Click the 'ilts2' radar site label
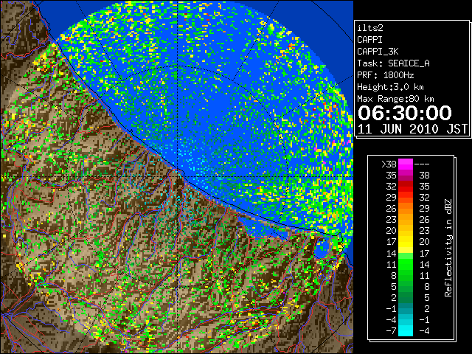 point(370,28)
